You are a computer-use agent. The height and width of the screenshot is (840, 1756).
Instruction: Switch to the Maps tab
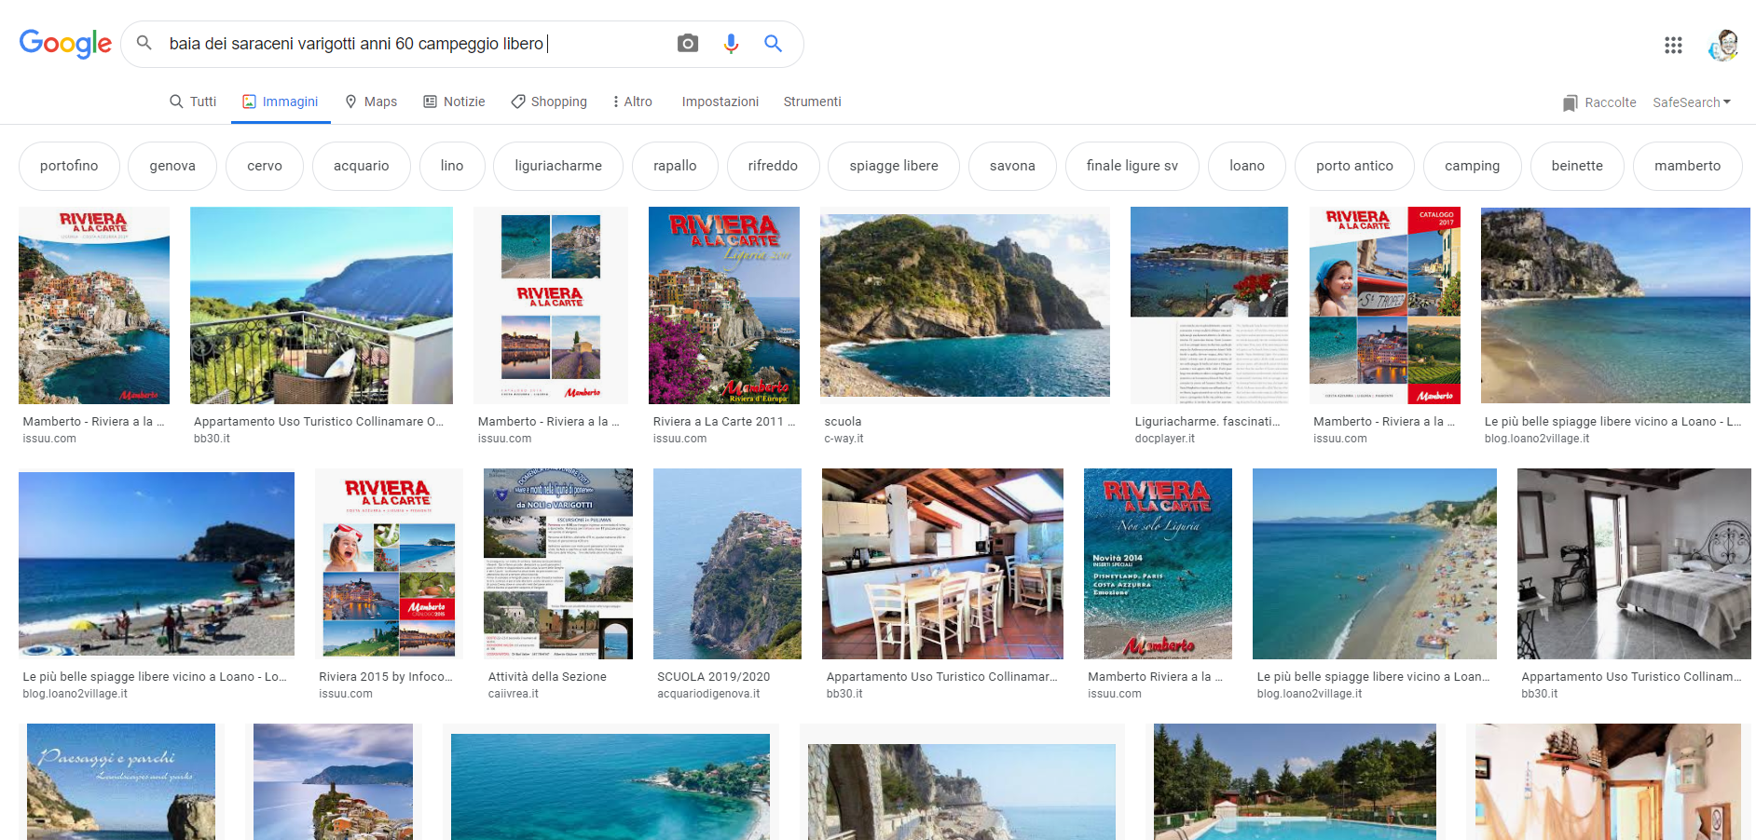[371, 102]
